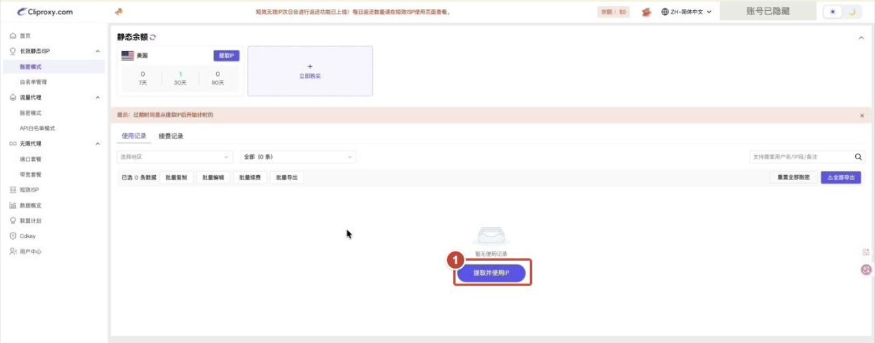Click the Cdkey shield icon
The image size is (875, 343).
pyautogui.click(x=13, y=236)
